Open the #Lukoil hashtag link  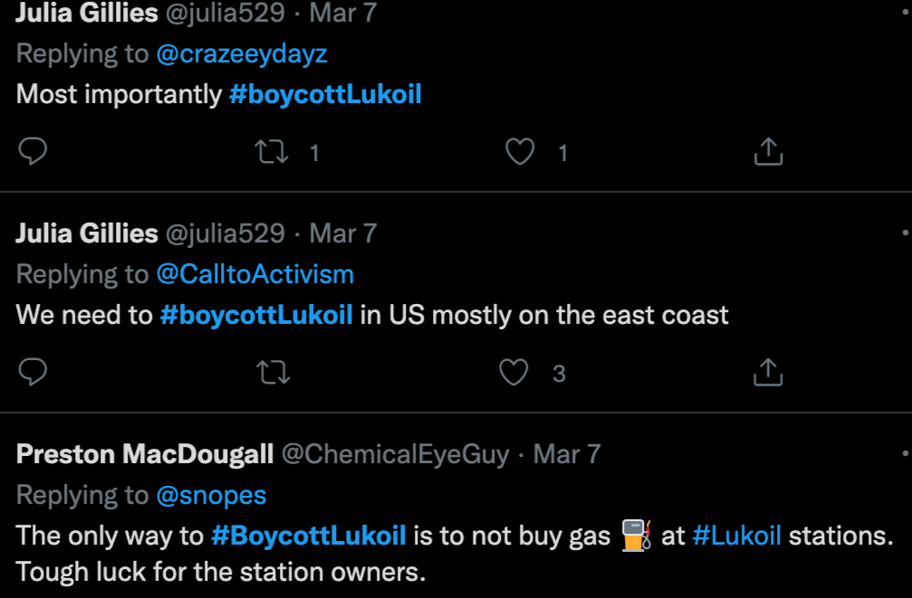[736, 536]
